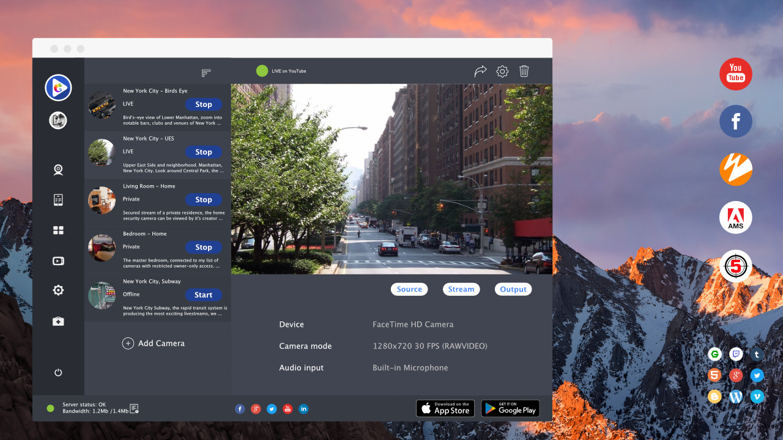
Task: Open the webcam section in sidebar
Action: pos(58,170)
